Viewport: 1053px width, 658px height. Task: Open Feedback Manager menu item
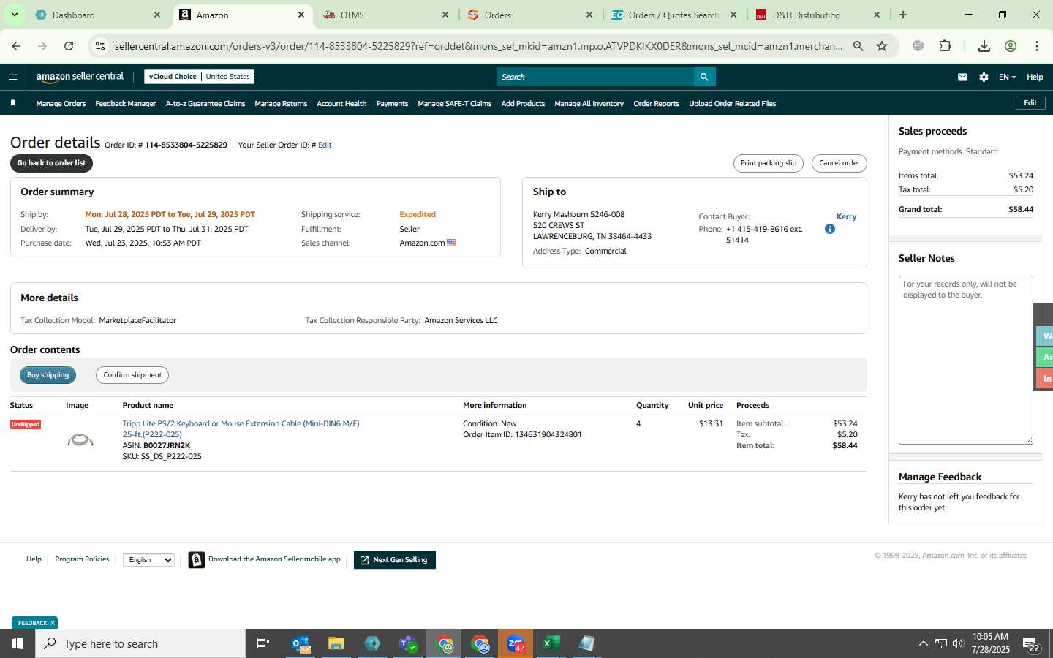click(x=125, y=104)
